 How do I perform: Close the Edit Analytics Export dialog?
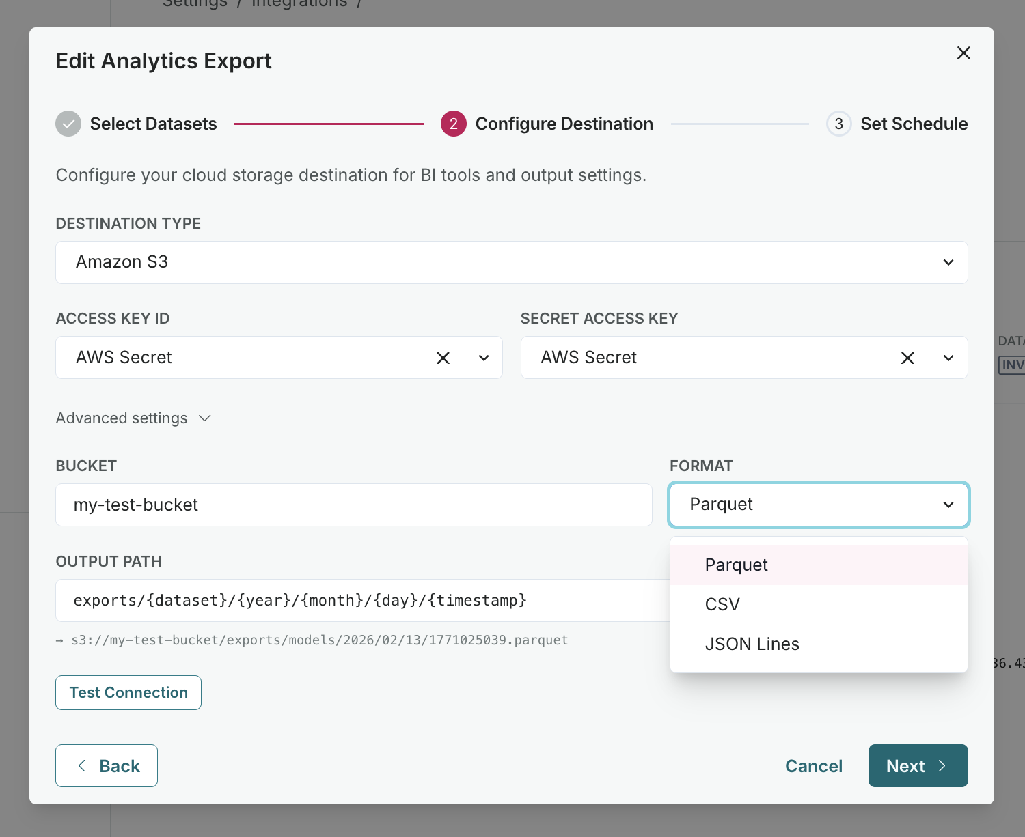963,53
